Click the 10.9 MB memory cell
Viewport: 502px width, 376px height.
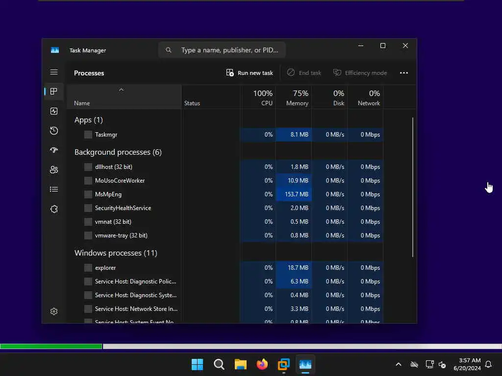[x=294, y=181]
